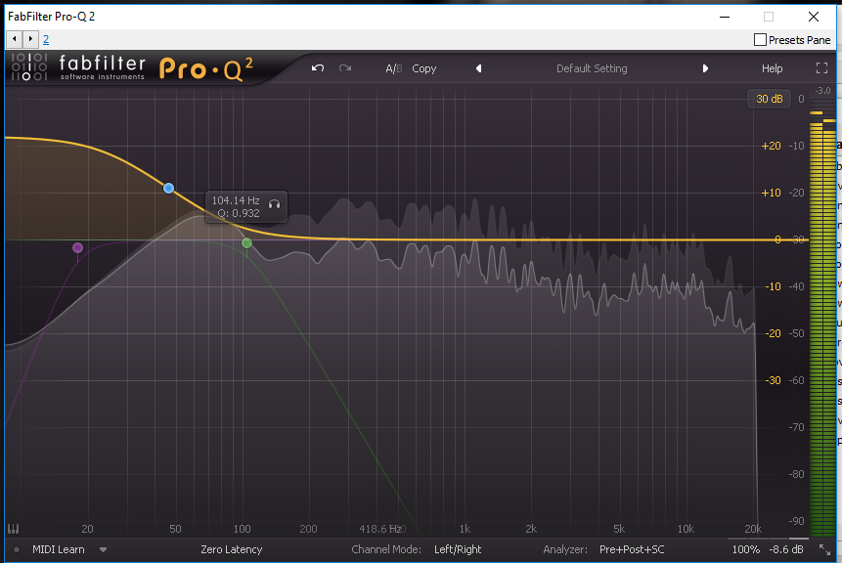
Task: Close the FabFilter Pro-Q 2 window
Action: coord(814,17)
